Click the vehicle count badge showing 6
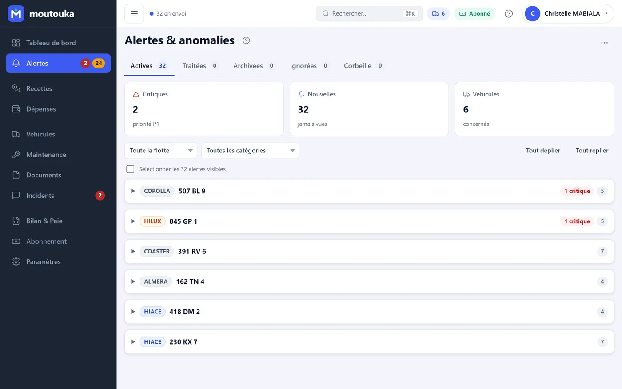Viewport: 622px width, 389px height. point(438,14)
